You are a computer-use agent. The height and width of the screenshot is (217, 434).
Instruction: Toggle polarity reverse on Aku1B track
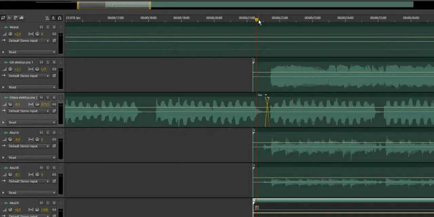pyautogui.click(x=54, y=181)
